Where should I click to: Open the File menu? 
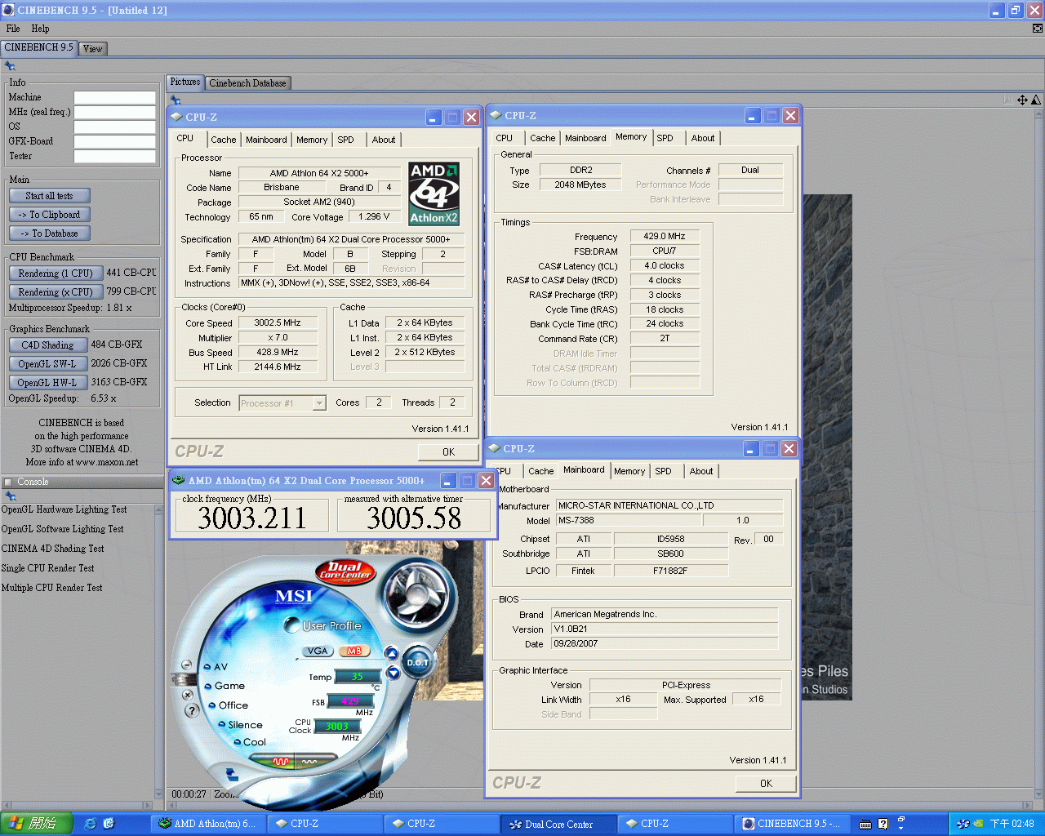point(13,29)
